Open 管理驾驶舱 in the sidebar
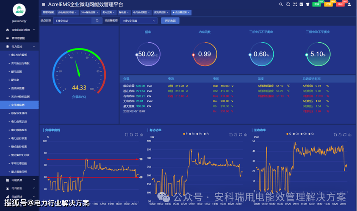357x211 pixels. [x=19, y=38]
